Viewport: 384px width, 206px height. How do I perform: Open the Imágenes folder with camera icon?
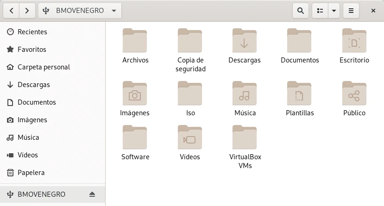click(x=135, y=94)
